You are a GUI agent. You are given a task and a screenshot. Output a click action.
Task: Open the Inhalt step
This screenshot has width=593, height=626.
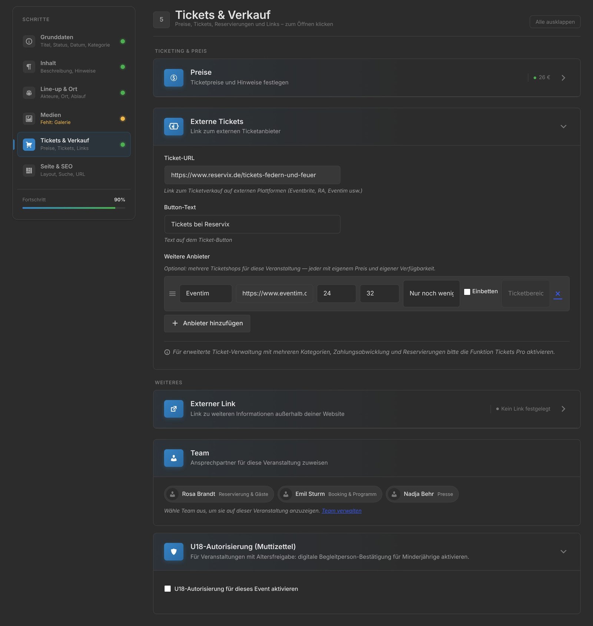click(74, 67)
